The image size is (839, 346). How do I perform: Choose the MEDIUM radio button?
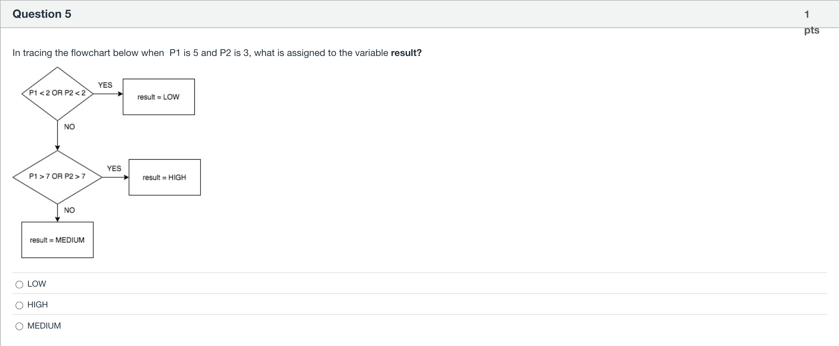pos(19,326)
